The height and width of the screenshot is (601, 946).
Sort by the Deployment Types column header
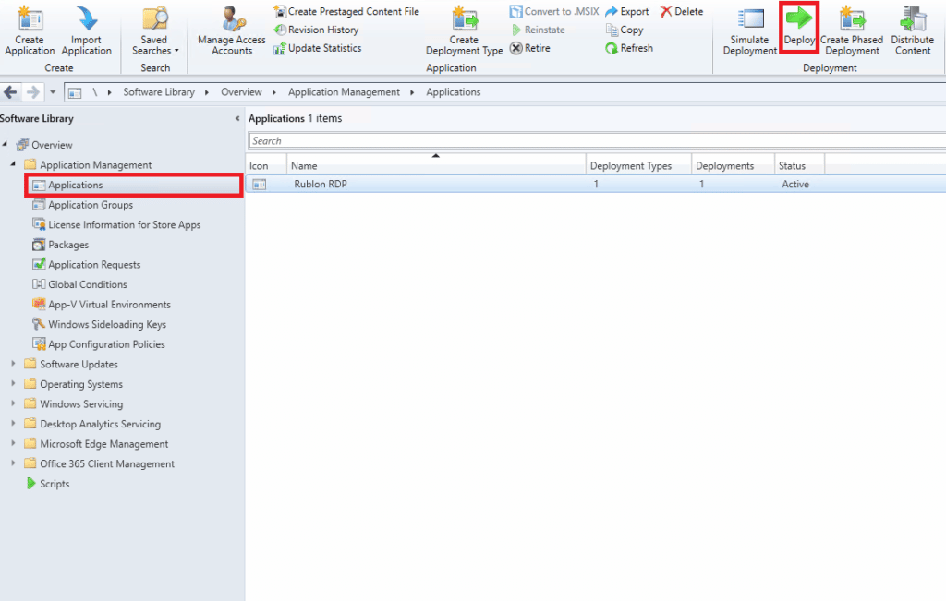point(637,166)
